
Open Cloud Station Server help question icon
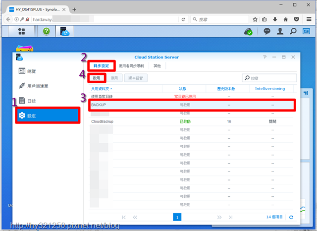pyautogui.click(x=265, y=57)
